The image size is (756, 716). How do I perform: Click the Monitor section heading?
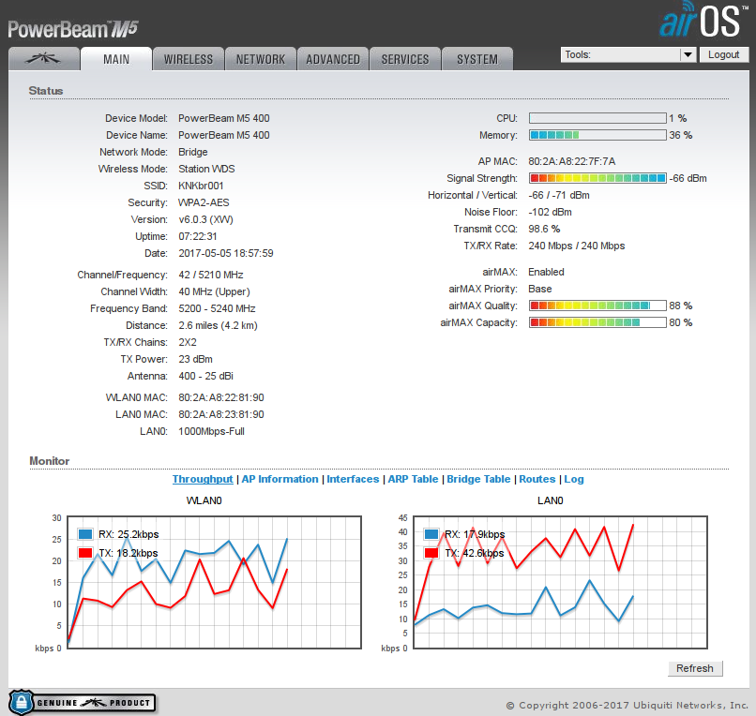pos(49,461)
